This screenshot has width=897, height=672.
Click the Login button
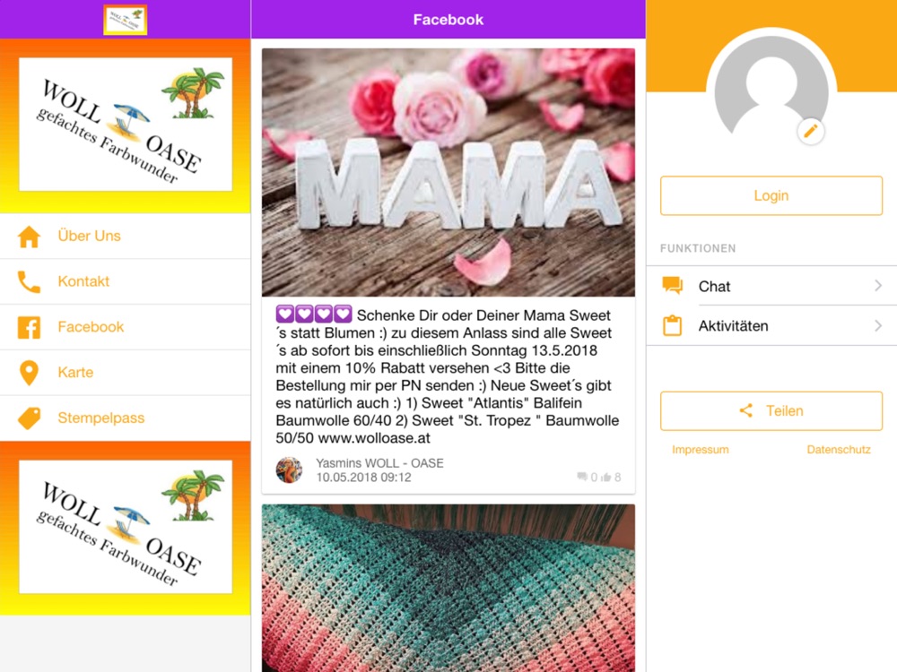point(771,195)
